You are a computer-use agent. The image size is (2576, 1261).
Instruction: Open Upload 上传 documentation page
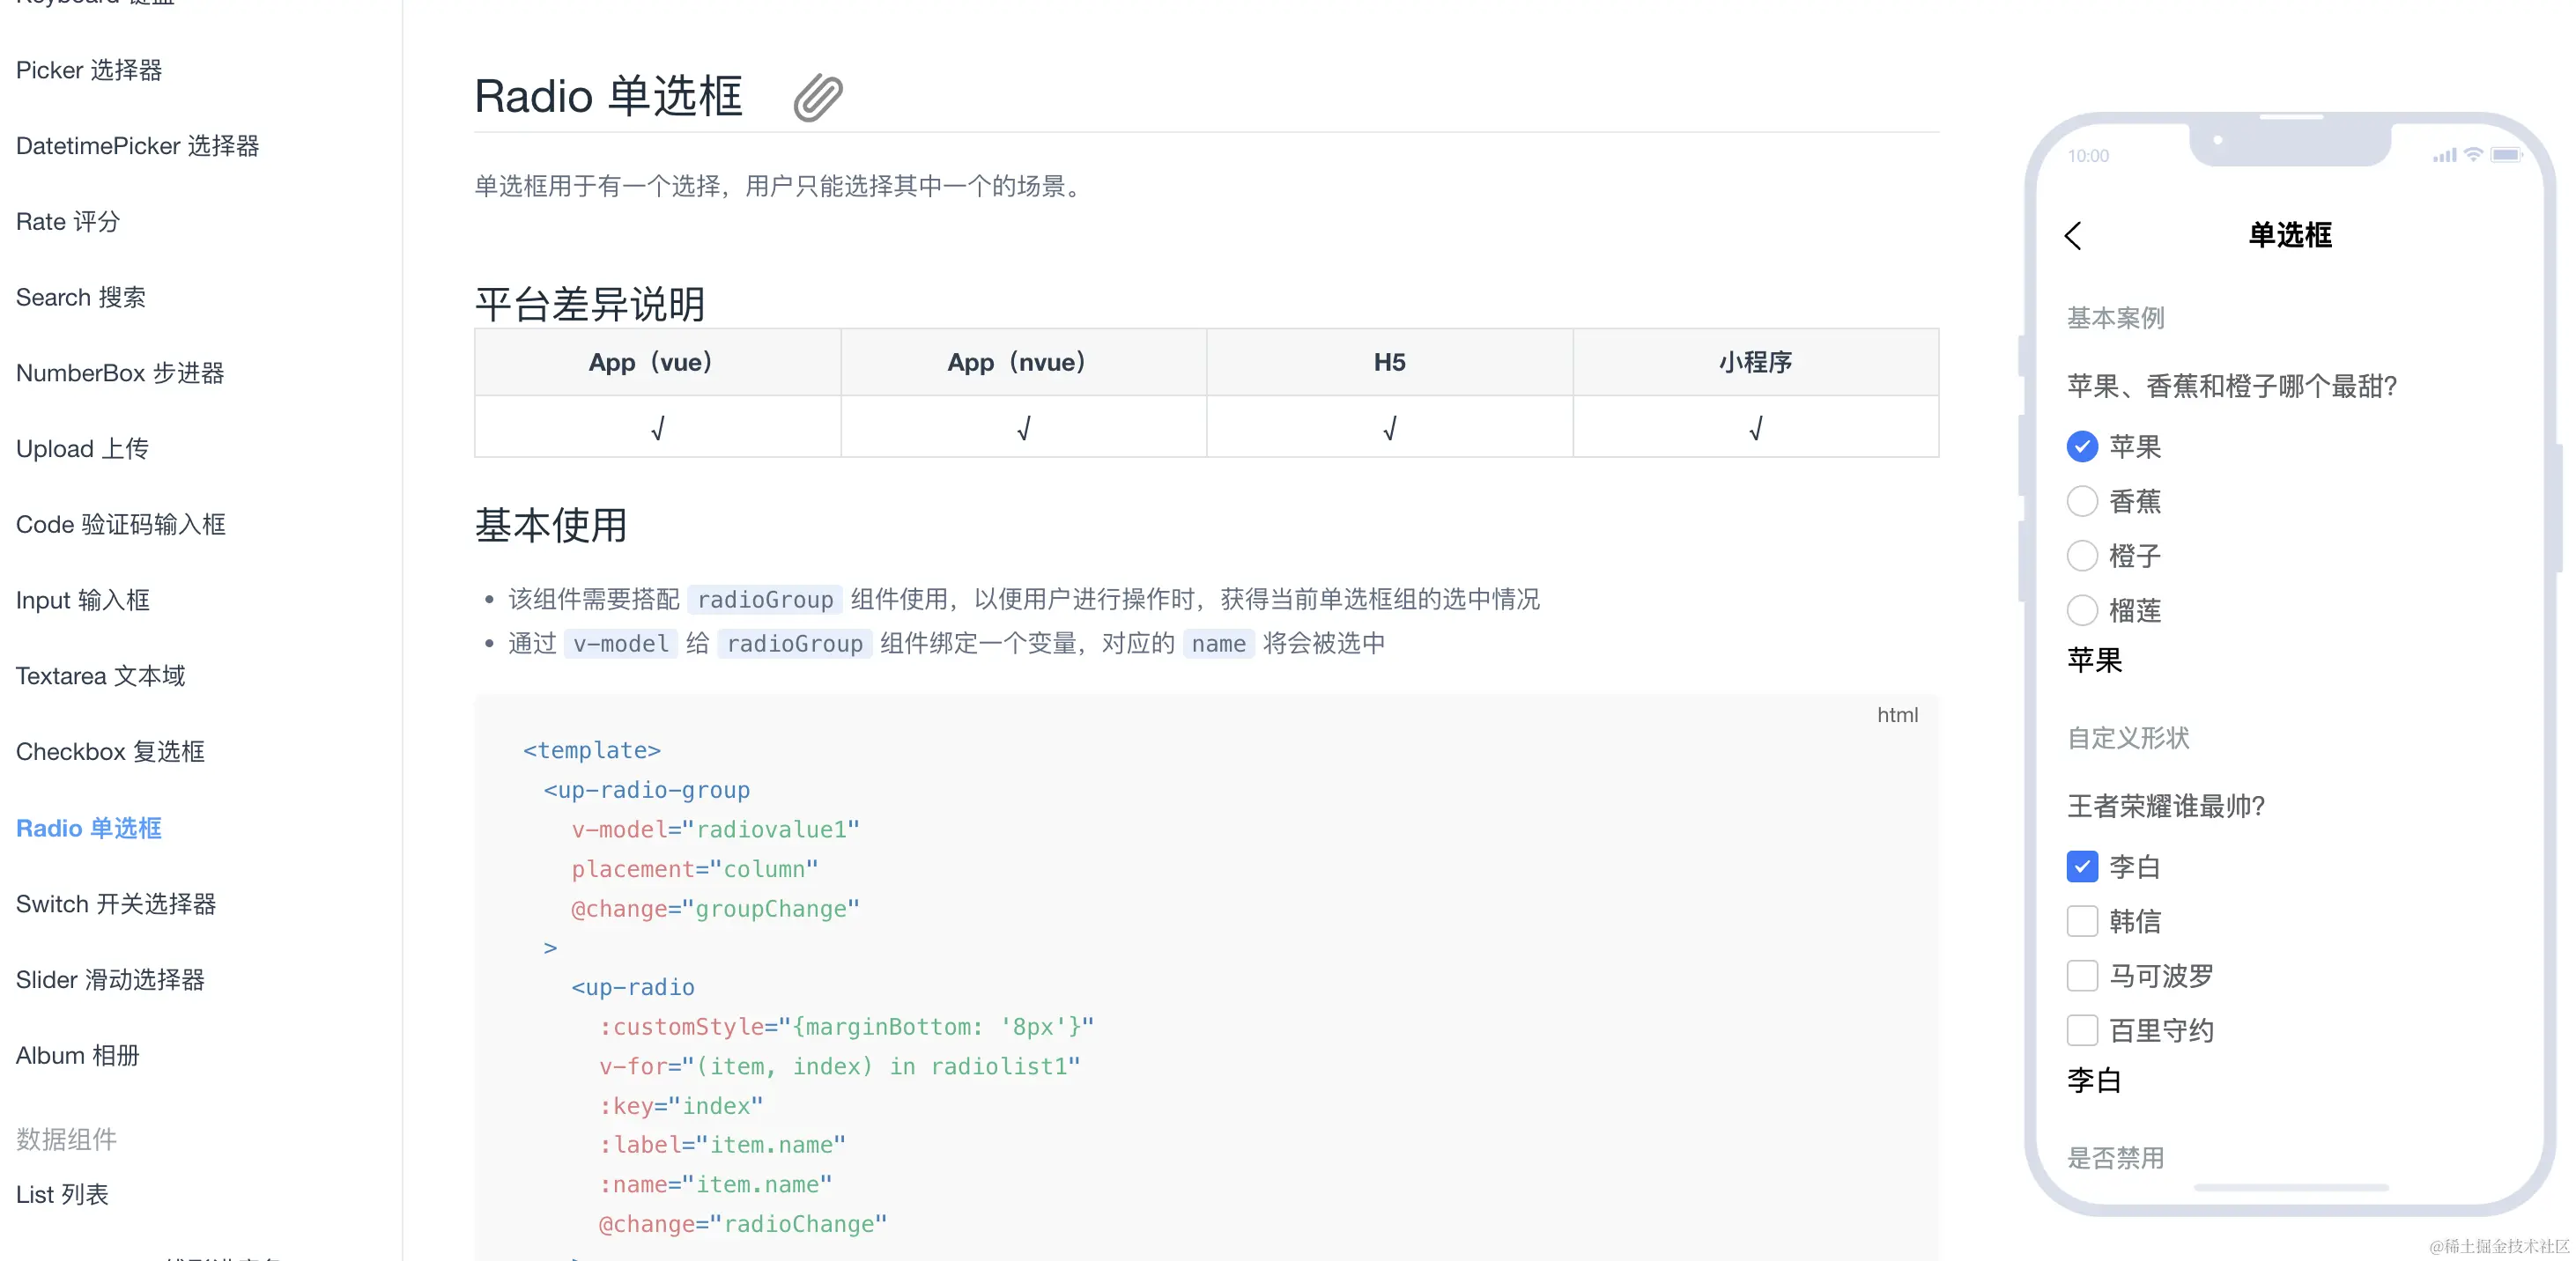pyautogui.click(x=82, y=448)
